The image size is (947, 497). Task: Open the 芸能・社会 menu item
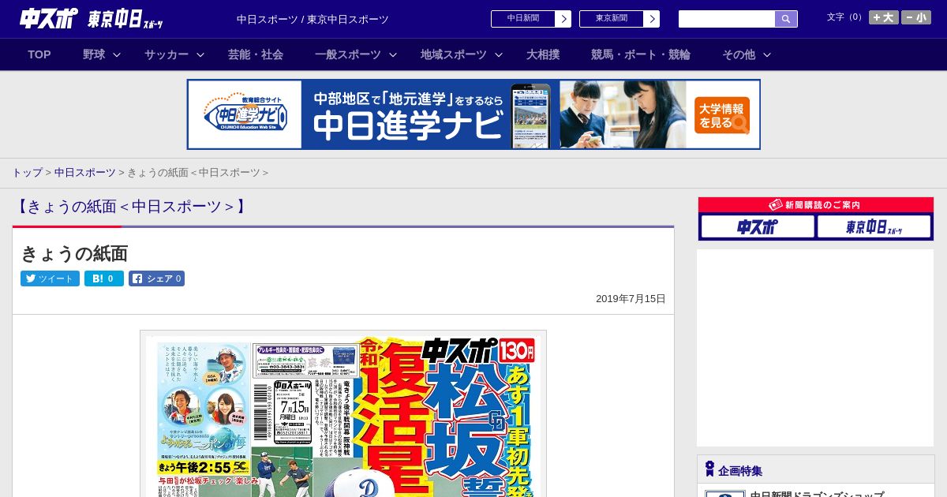(256, 54)
